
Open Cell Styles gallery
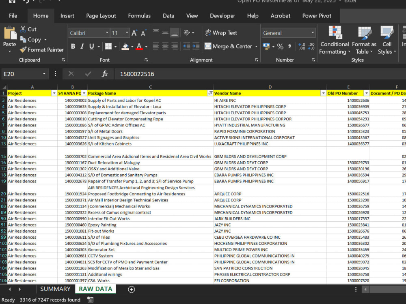point(387,40)
